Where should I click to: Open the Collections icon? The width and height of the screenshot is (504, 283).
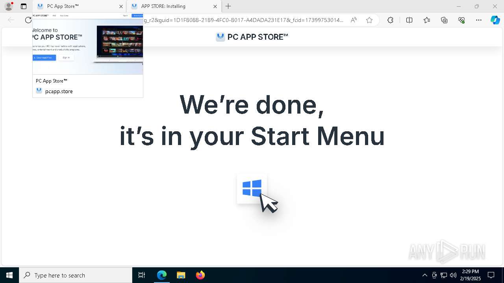click(x=444, y=20)
